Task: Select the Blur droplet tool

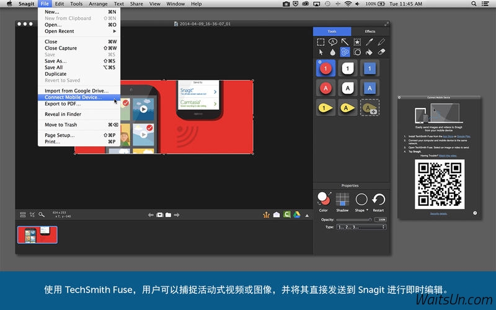Action: [332, 52]
